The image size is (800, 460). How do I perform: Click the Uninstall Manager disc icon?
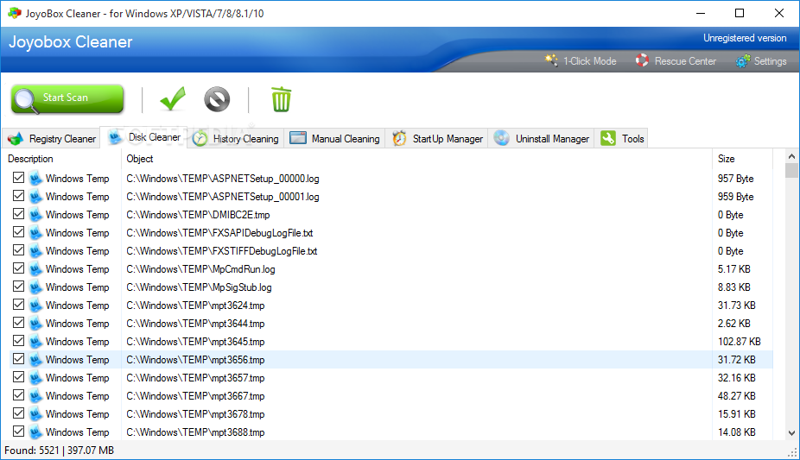pyautogui.click(x=502, y=138)
